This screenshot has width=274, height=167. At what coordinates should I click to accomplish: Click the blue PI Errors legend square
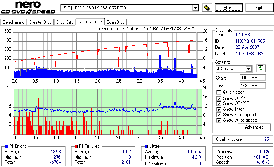coord(7,147)
